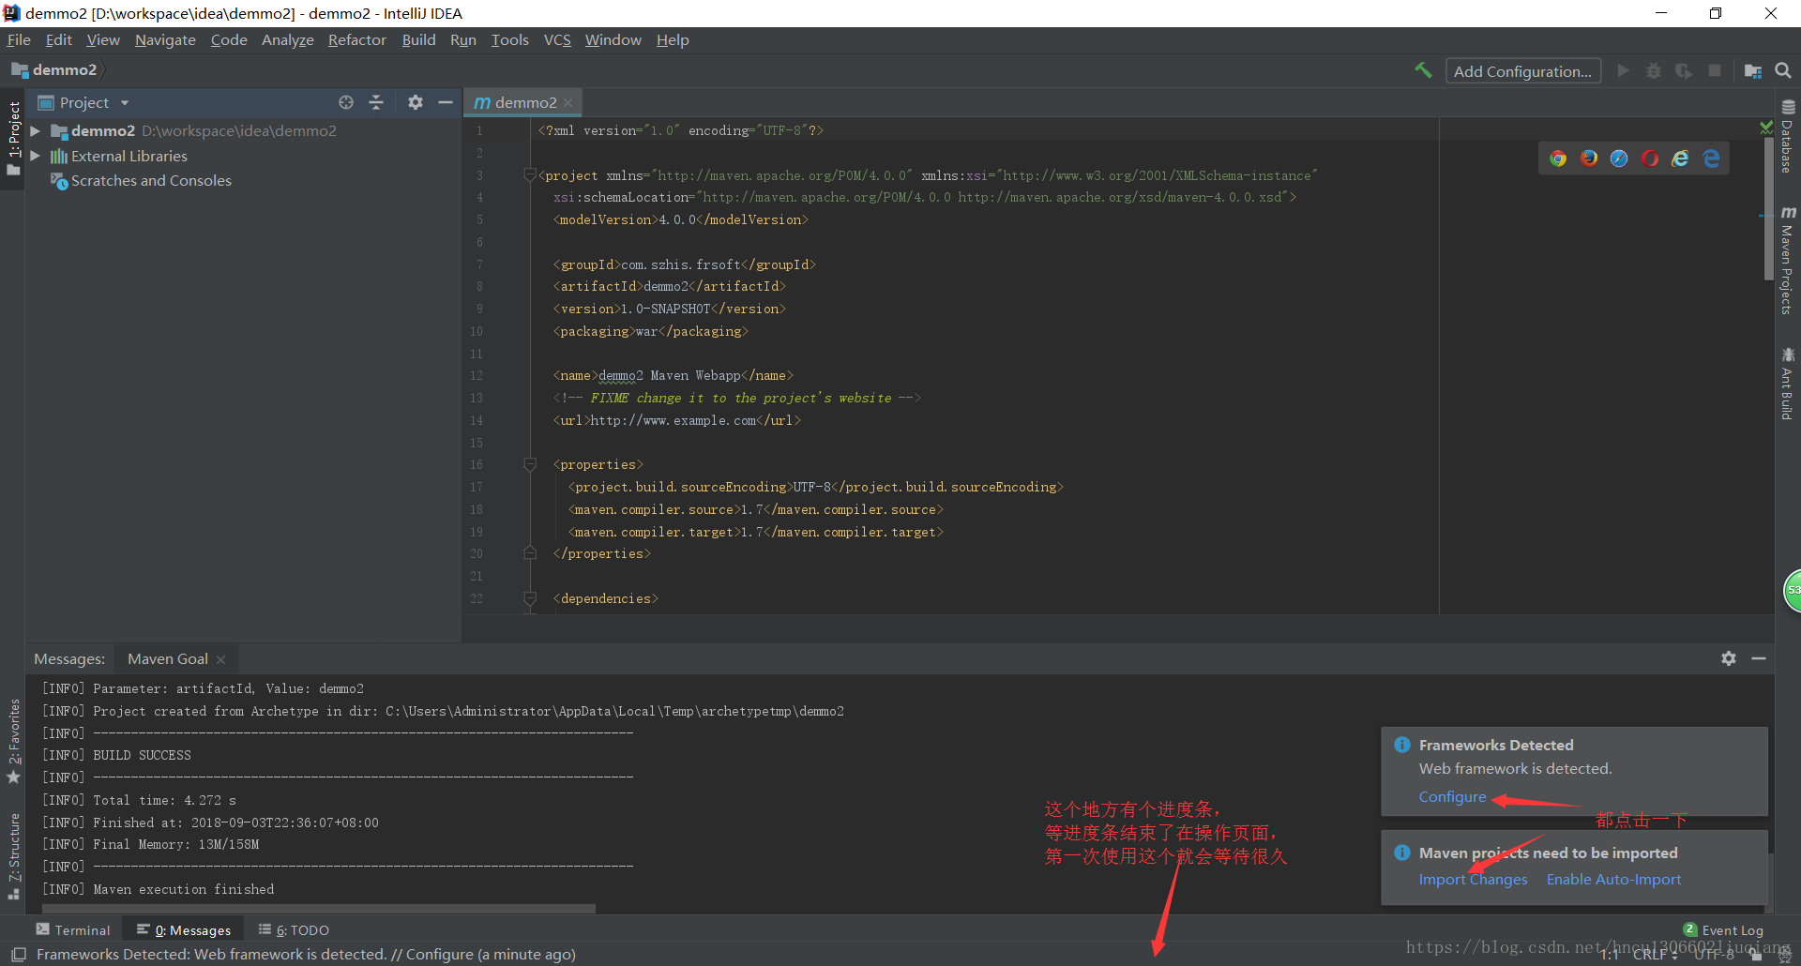Viewport: 1801px width, 966px height.
Task: Open in Safari browser icon
Action: pyautogui.click(x=1619, y=158)
